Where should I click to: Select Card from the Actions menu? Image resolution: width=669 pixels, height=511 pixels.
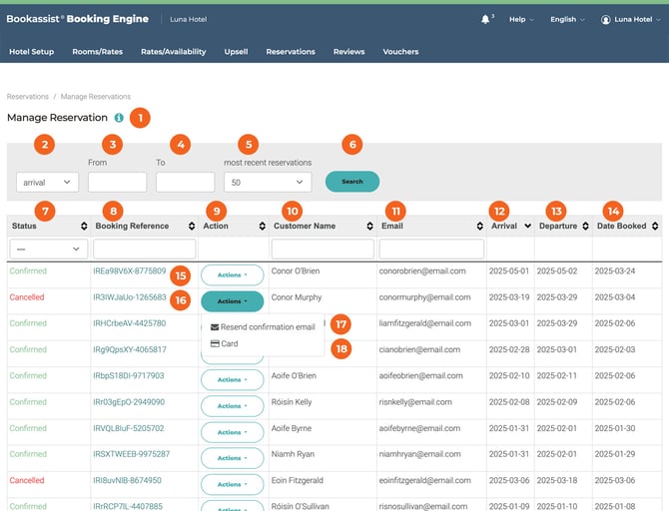(229, 343)
